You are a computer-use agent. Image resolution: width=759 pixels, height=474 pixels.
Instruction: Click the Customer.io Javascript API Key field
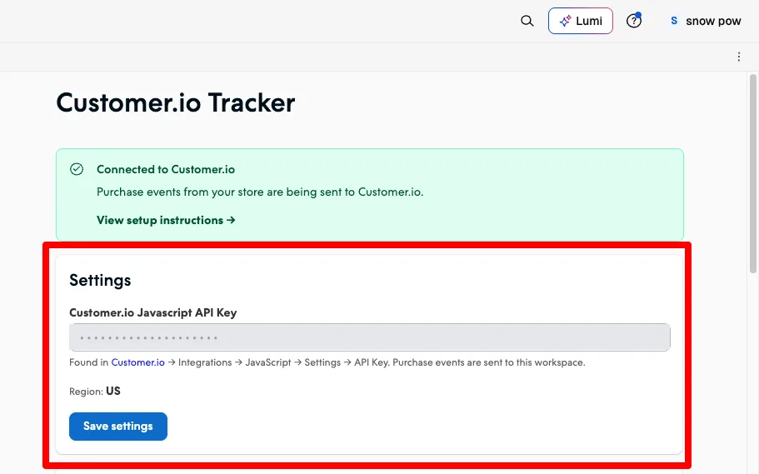point(370,337)
